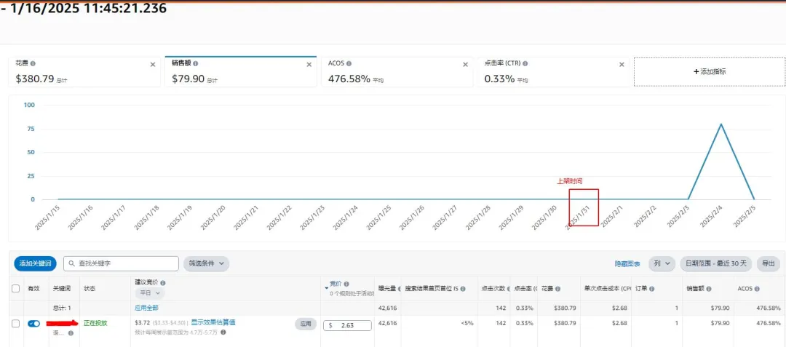Select the 花费 metric card
This screenshot has height=347, width=786.
click(x=84, y=71)
